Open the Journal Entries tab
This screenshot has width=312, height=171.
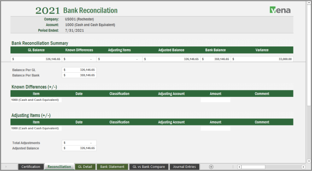coord(184,167)
